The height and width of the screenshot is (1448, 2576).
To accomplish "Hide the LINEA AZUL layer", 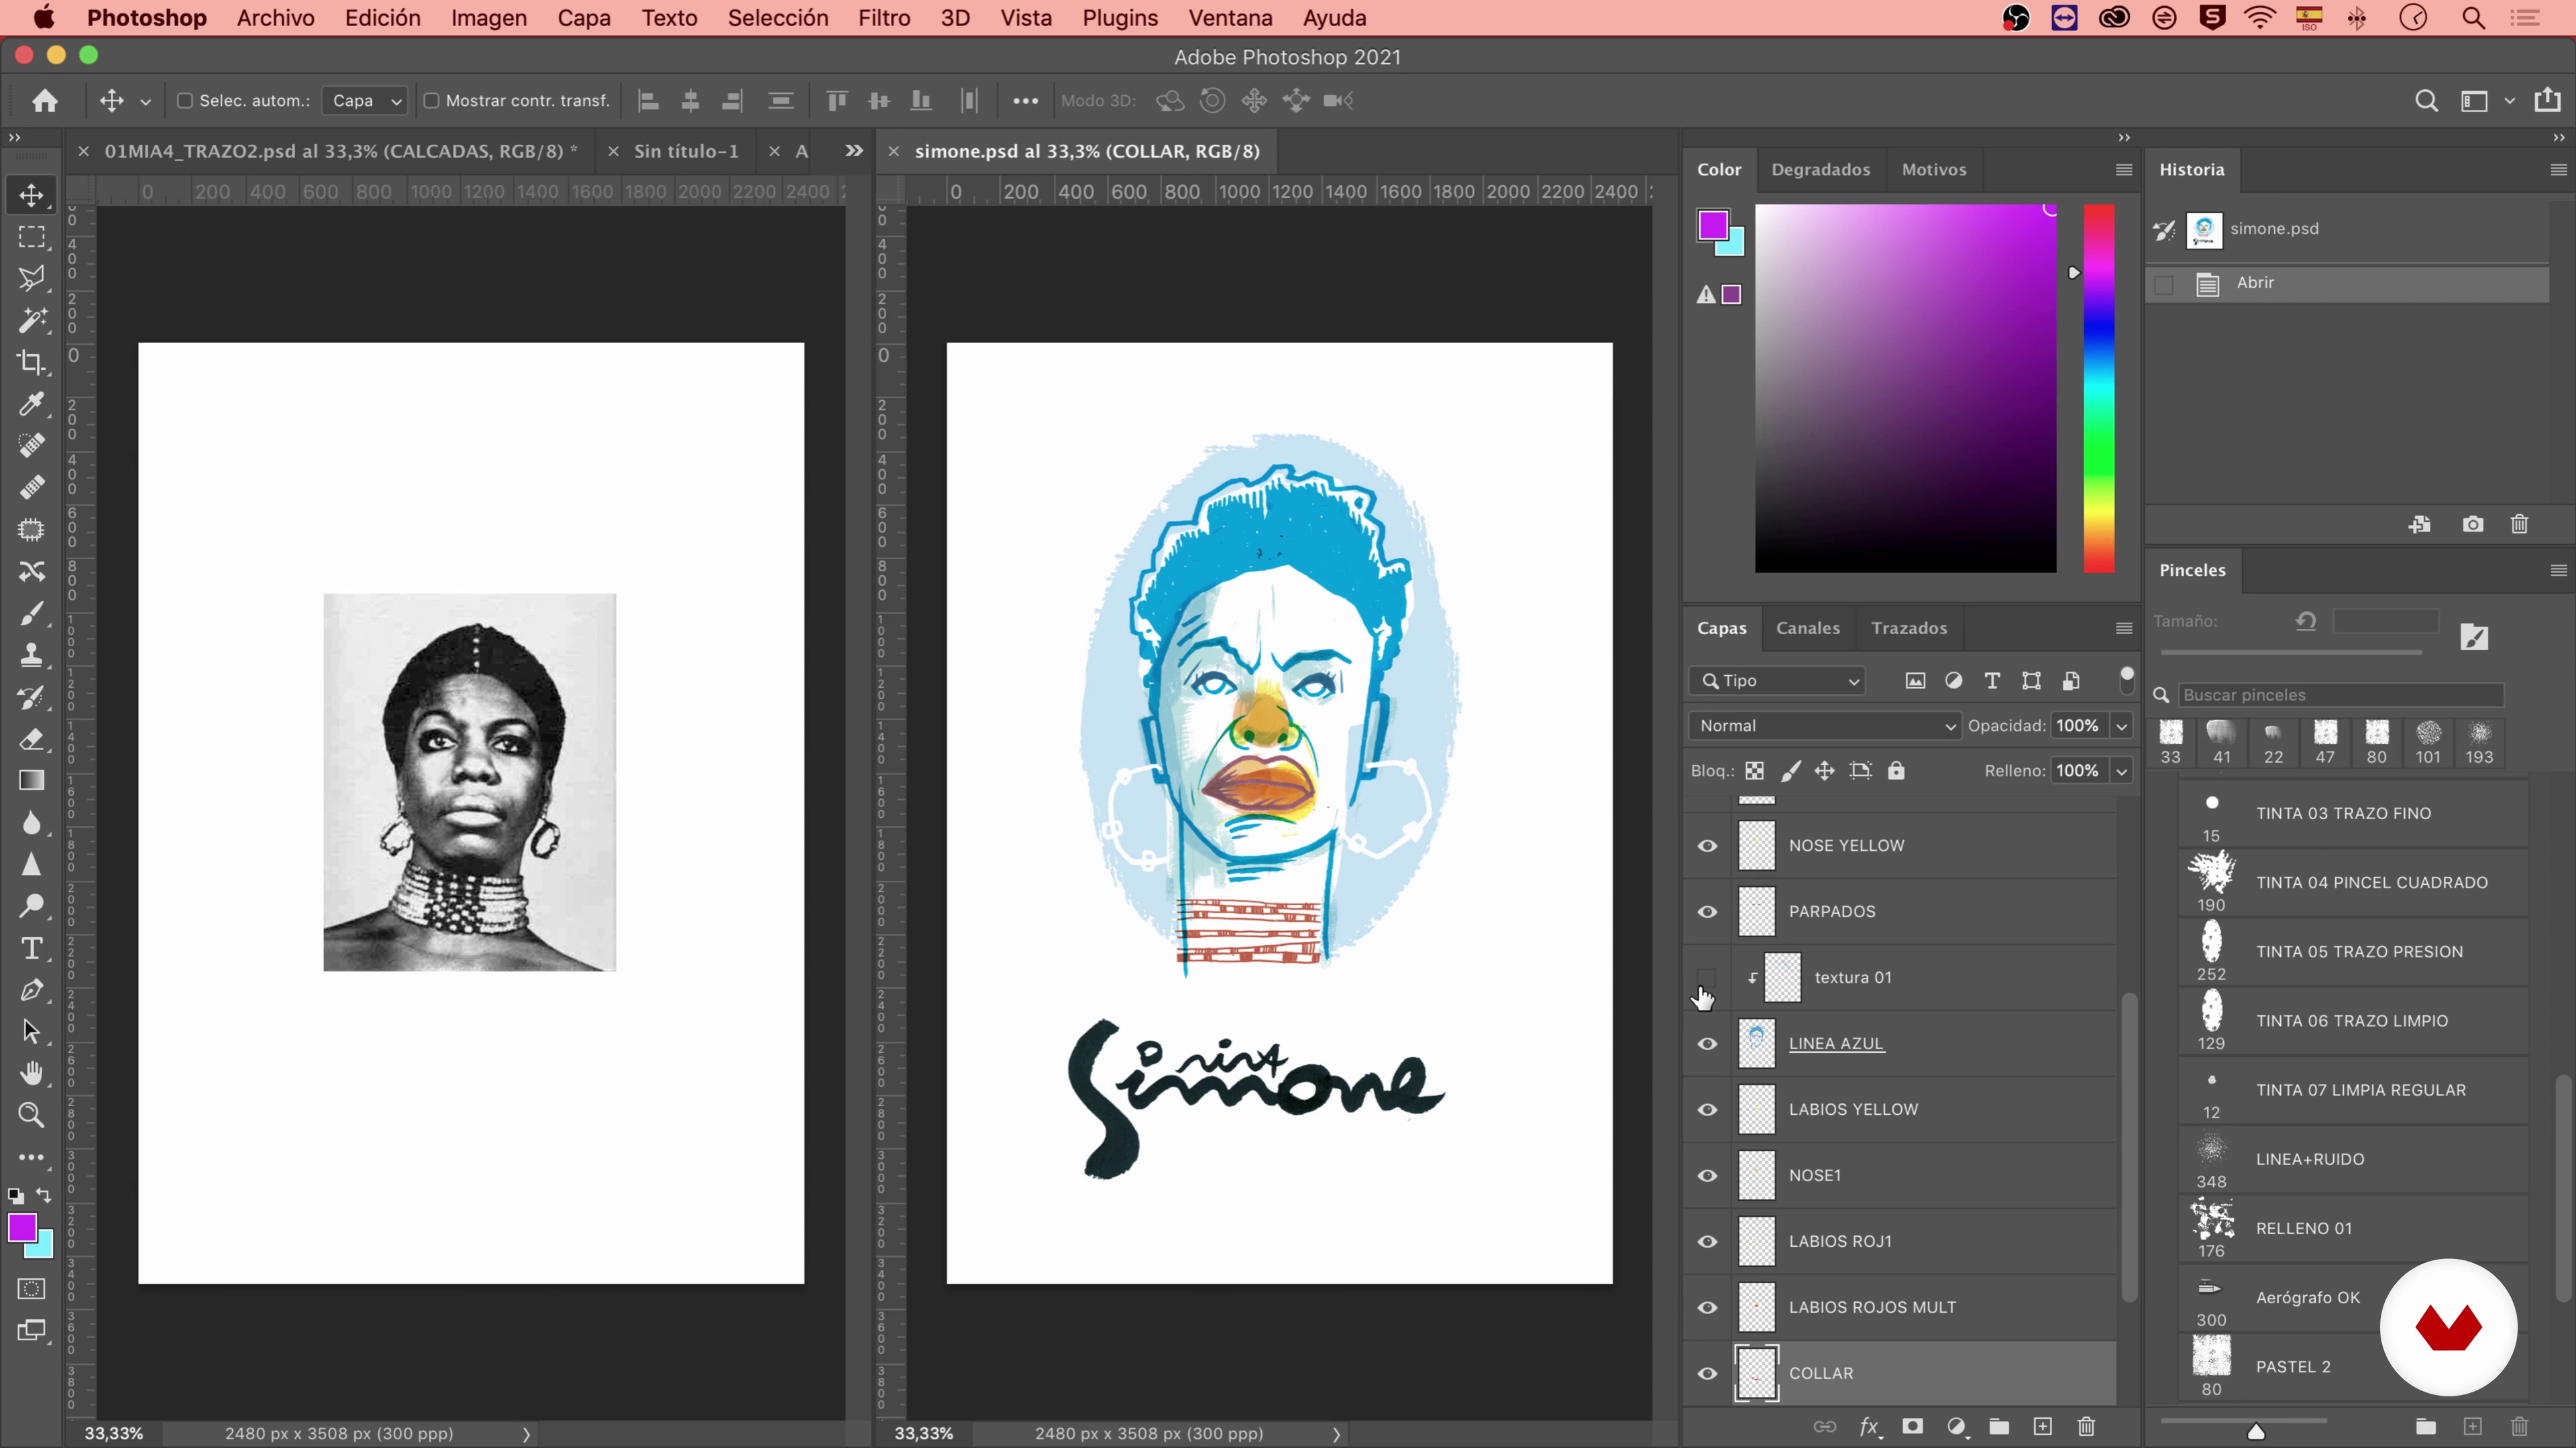I will coord(1707,1043).
